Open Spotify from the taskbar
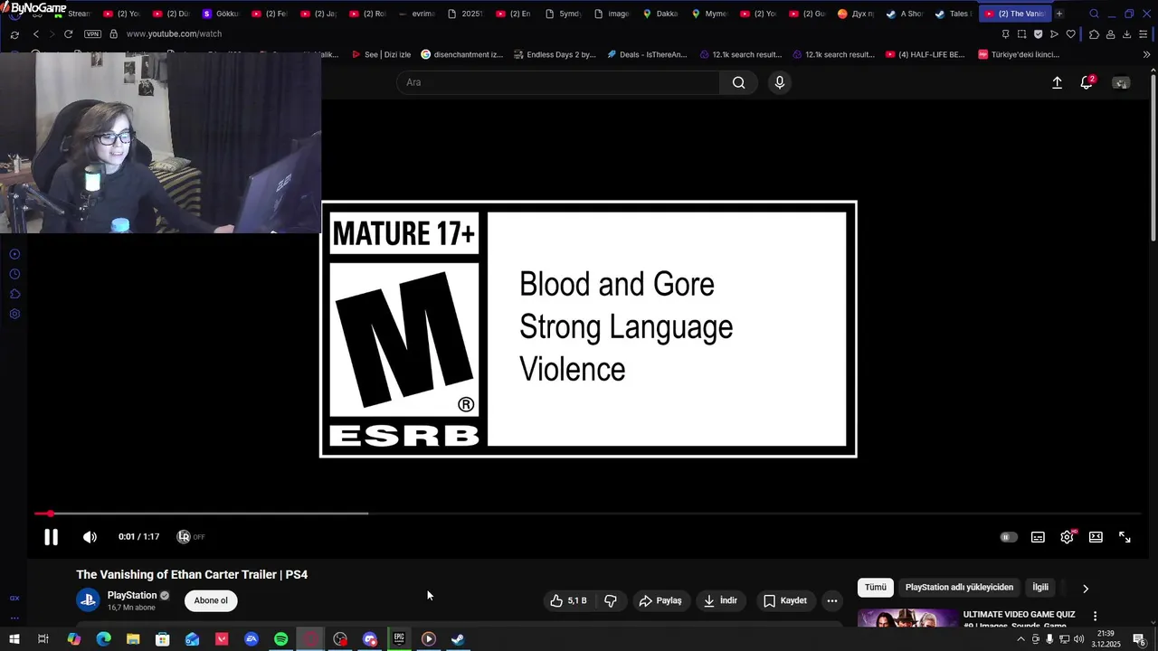Screen dimensions: 1158x651 [x=280, y=639]
